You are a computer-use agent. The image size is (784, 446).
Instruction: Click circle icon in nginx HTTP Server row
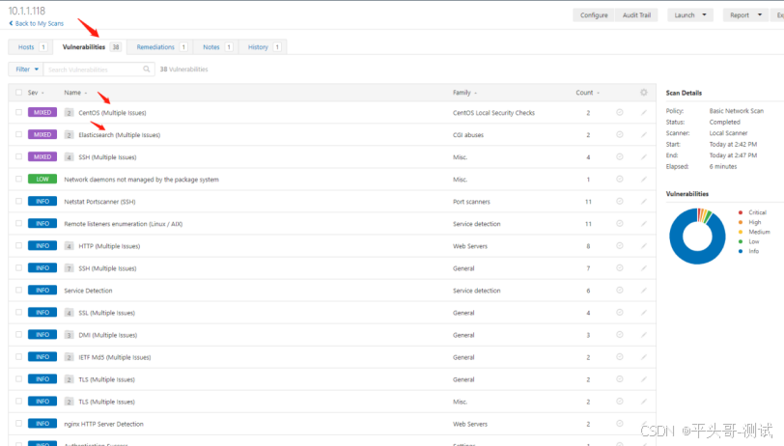[x=620, y=424]
